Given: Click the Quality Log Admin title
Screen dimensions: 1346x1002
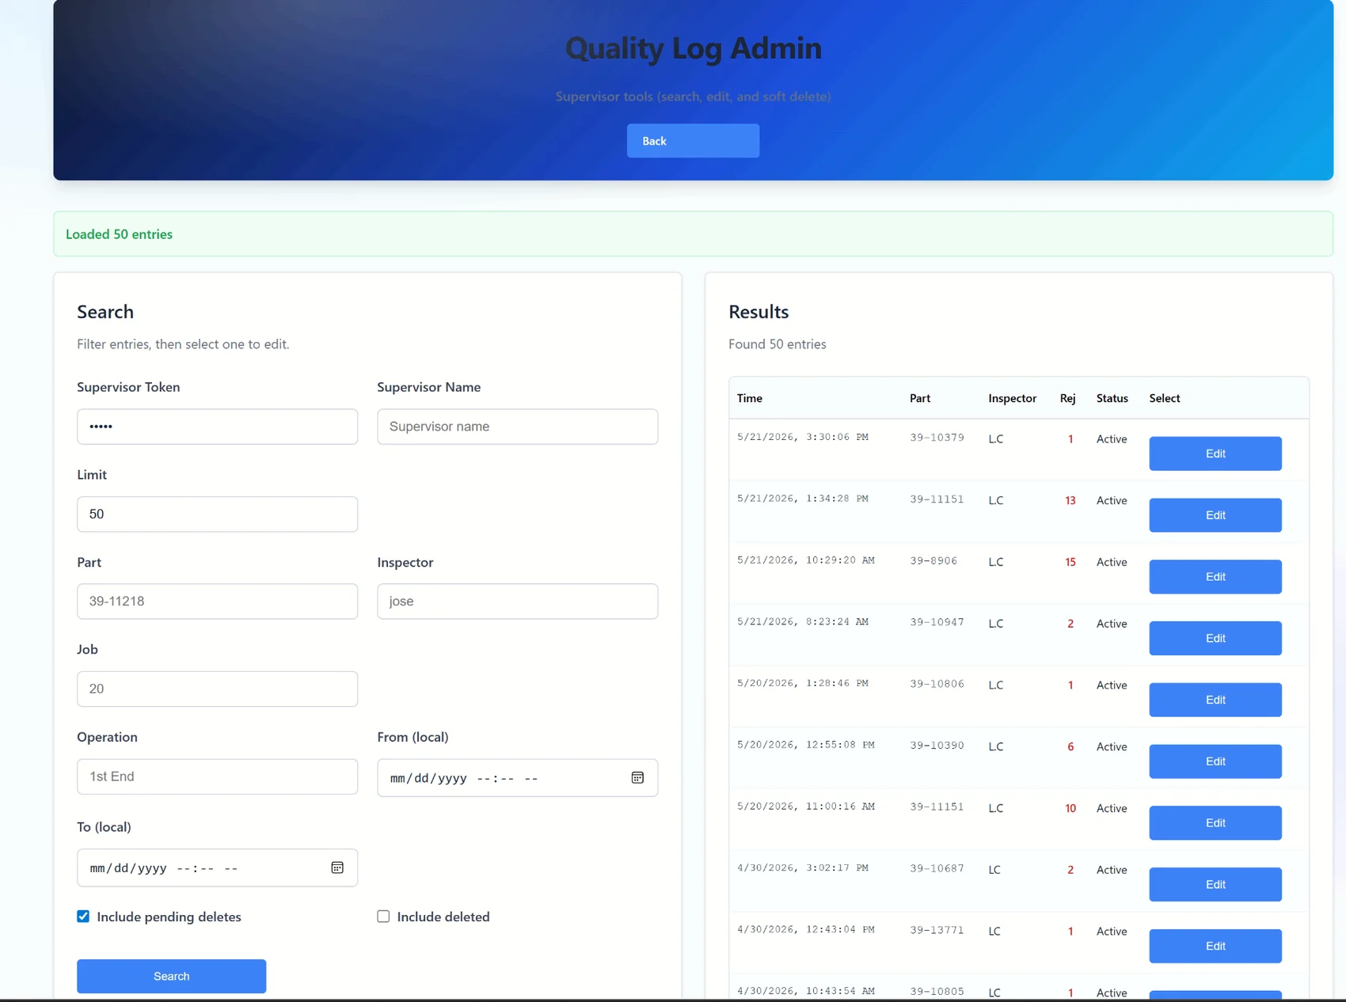Looking at the screenshot, I should (693, 48).
